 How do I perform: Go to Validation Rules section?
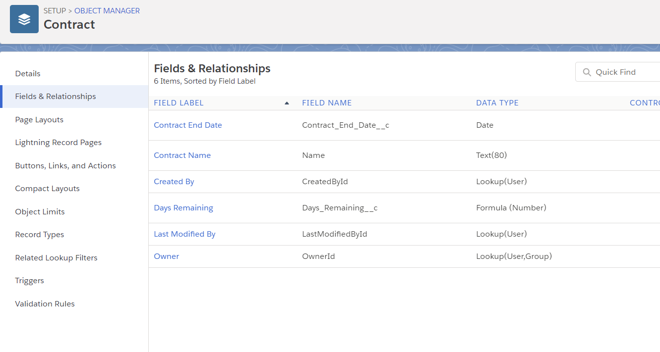click(x=45, y=304)
